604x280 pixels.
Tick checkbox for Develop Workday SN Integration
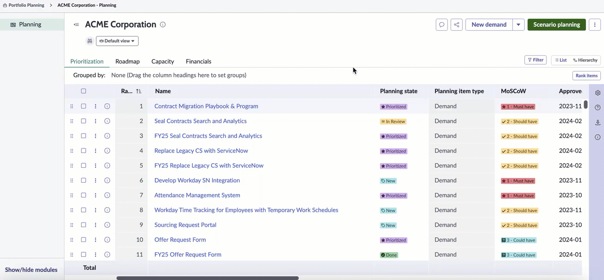tap(83, 180)
